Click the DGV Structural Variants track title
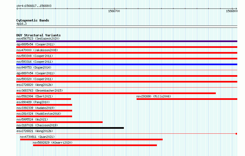Image resolution: width=245 pixels, height=156 pixels. [x=39, y=35]
